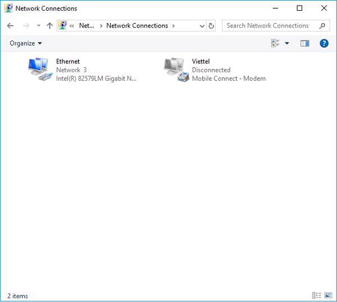337x302 pixels.
Task: Maximize the Network Connections window
Action: (x=299, y=8)
